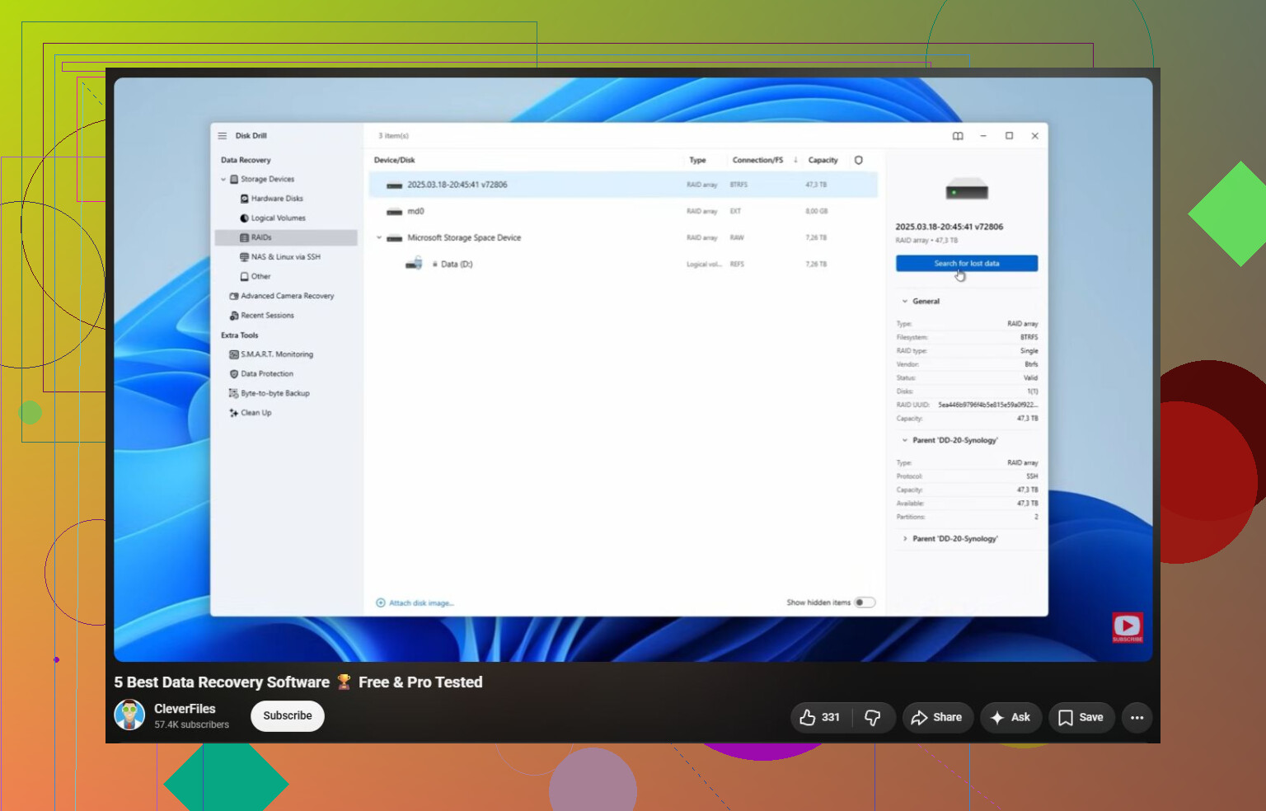1266x811 pixels.
Task: Click the NAS & Linux via SSH icon
Action: [x=245, y=257]
